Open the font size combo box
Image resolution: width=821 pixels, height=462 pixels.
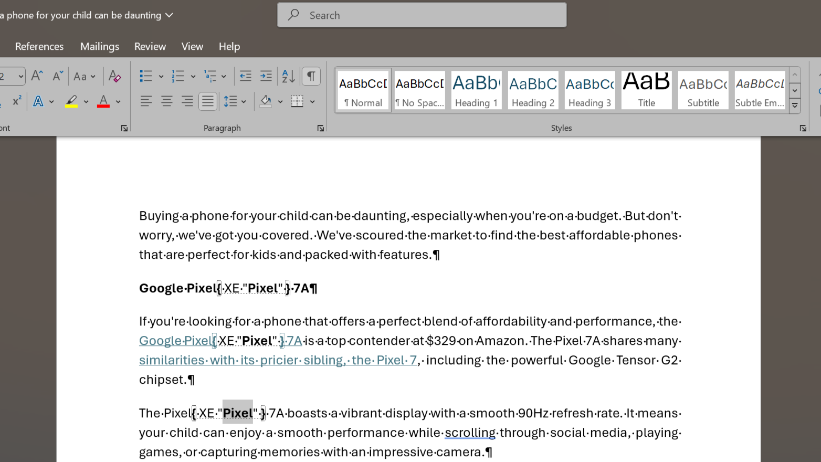click(x=12, y=76)
